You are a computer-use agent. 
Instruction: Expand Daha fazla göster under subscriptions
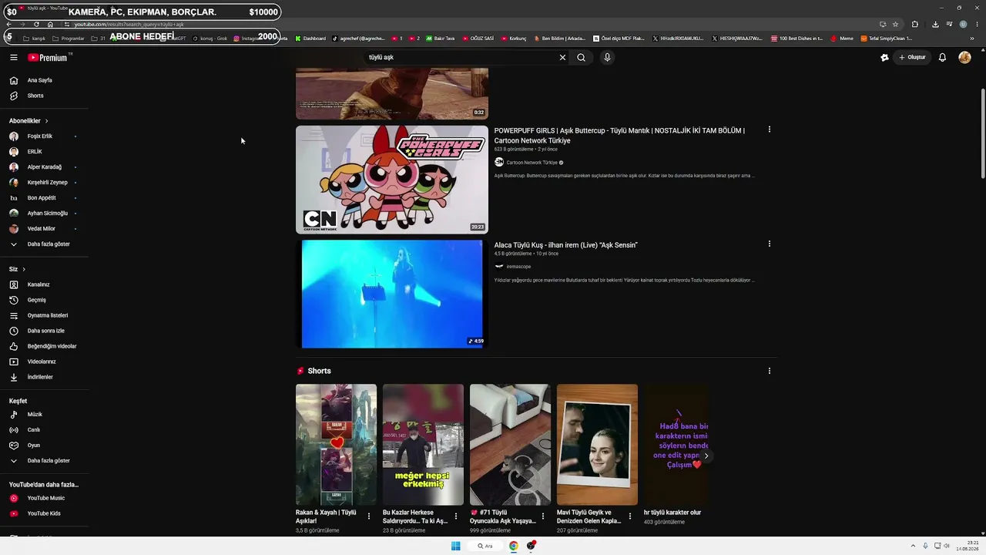point(49,244)
